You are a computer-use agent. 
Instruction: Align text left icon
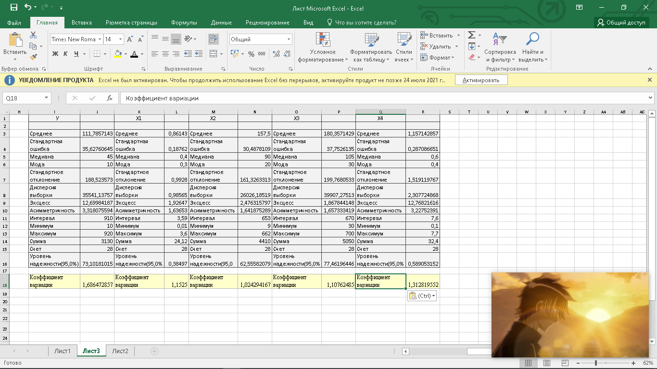pyautogui.click(x=155, y=54)
